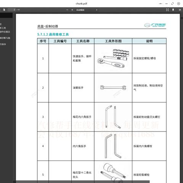The height and width of the screenshot is (183, 183).
Task: Click tool name 内六角扳手
Action: [x=79, y=146]
